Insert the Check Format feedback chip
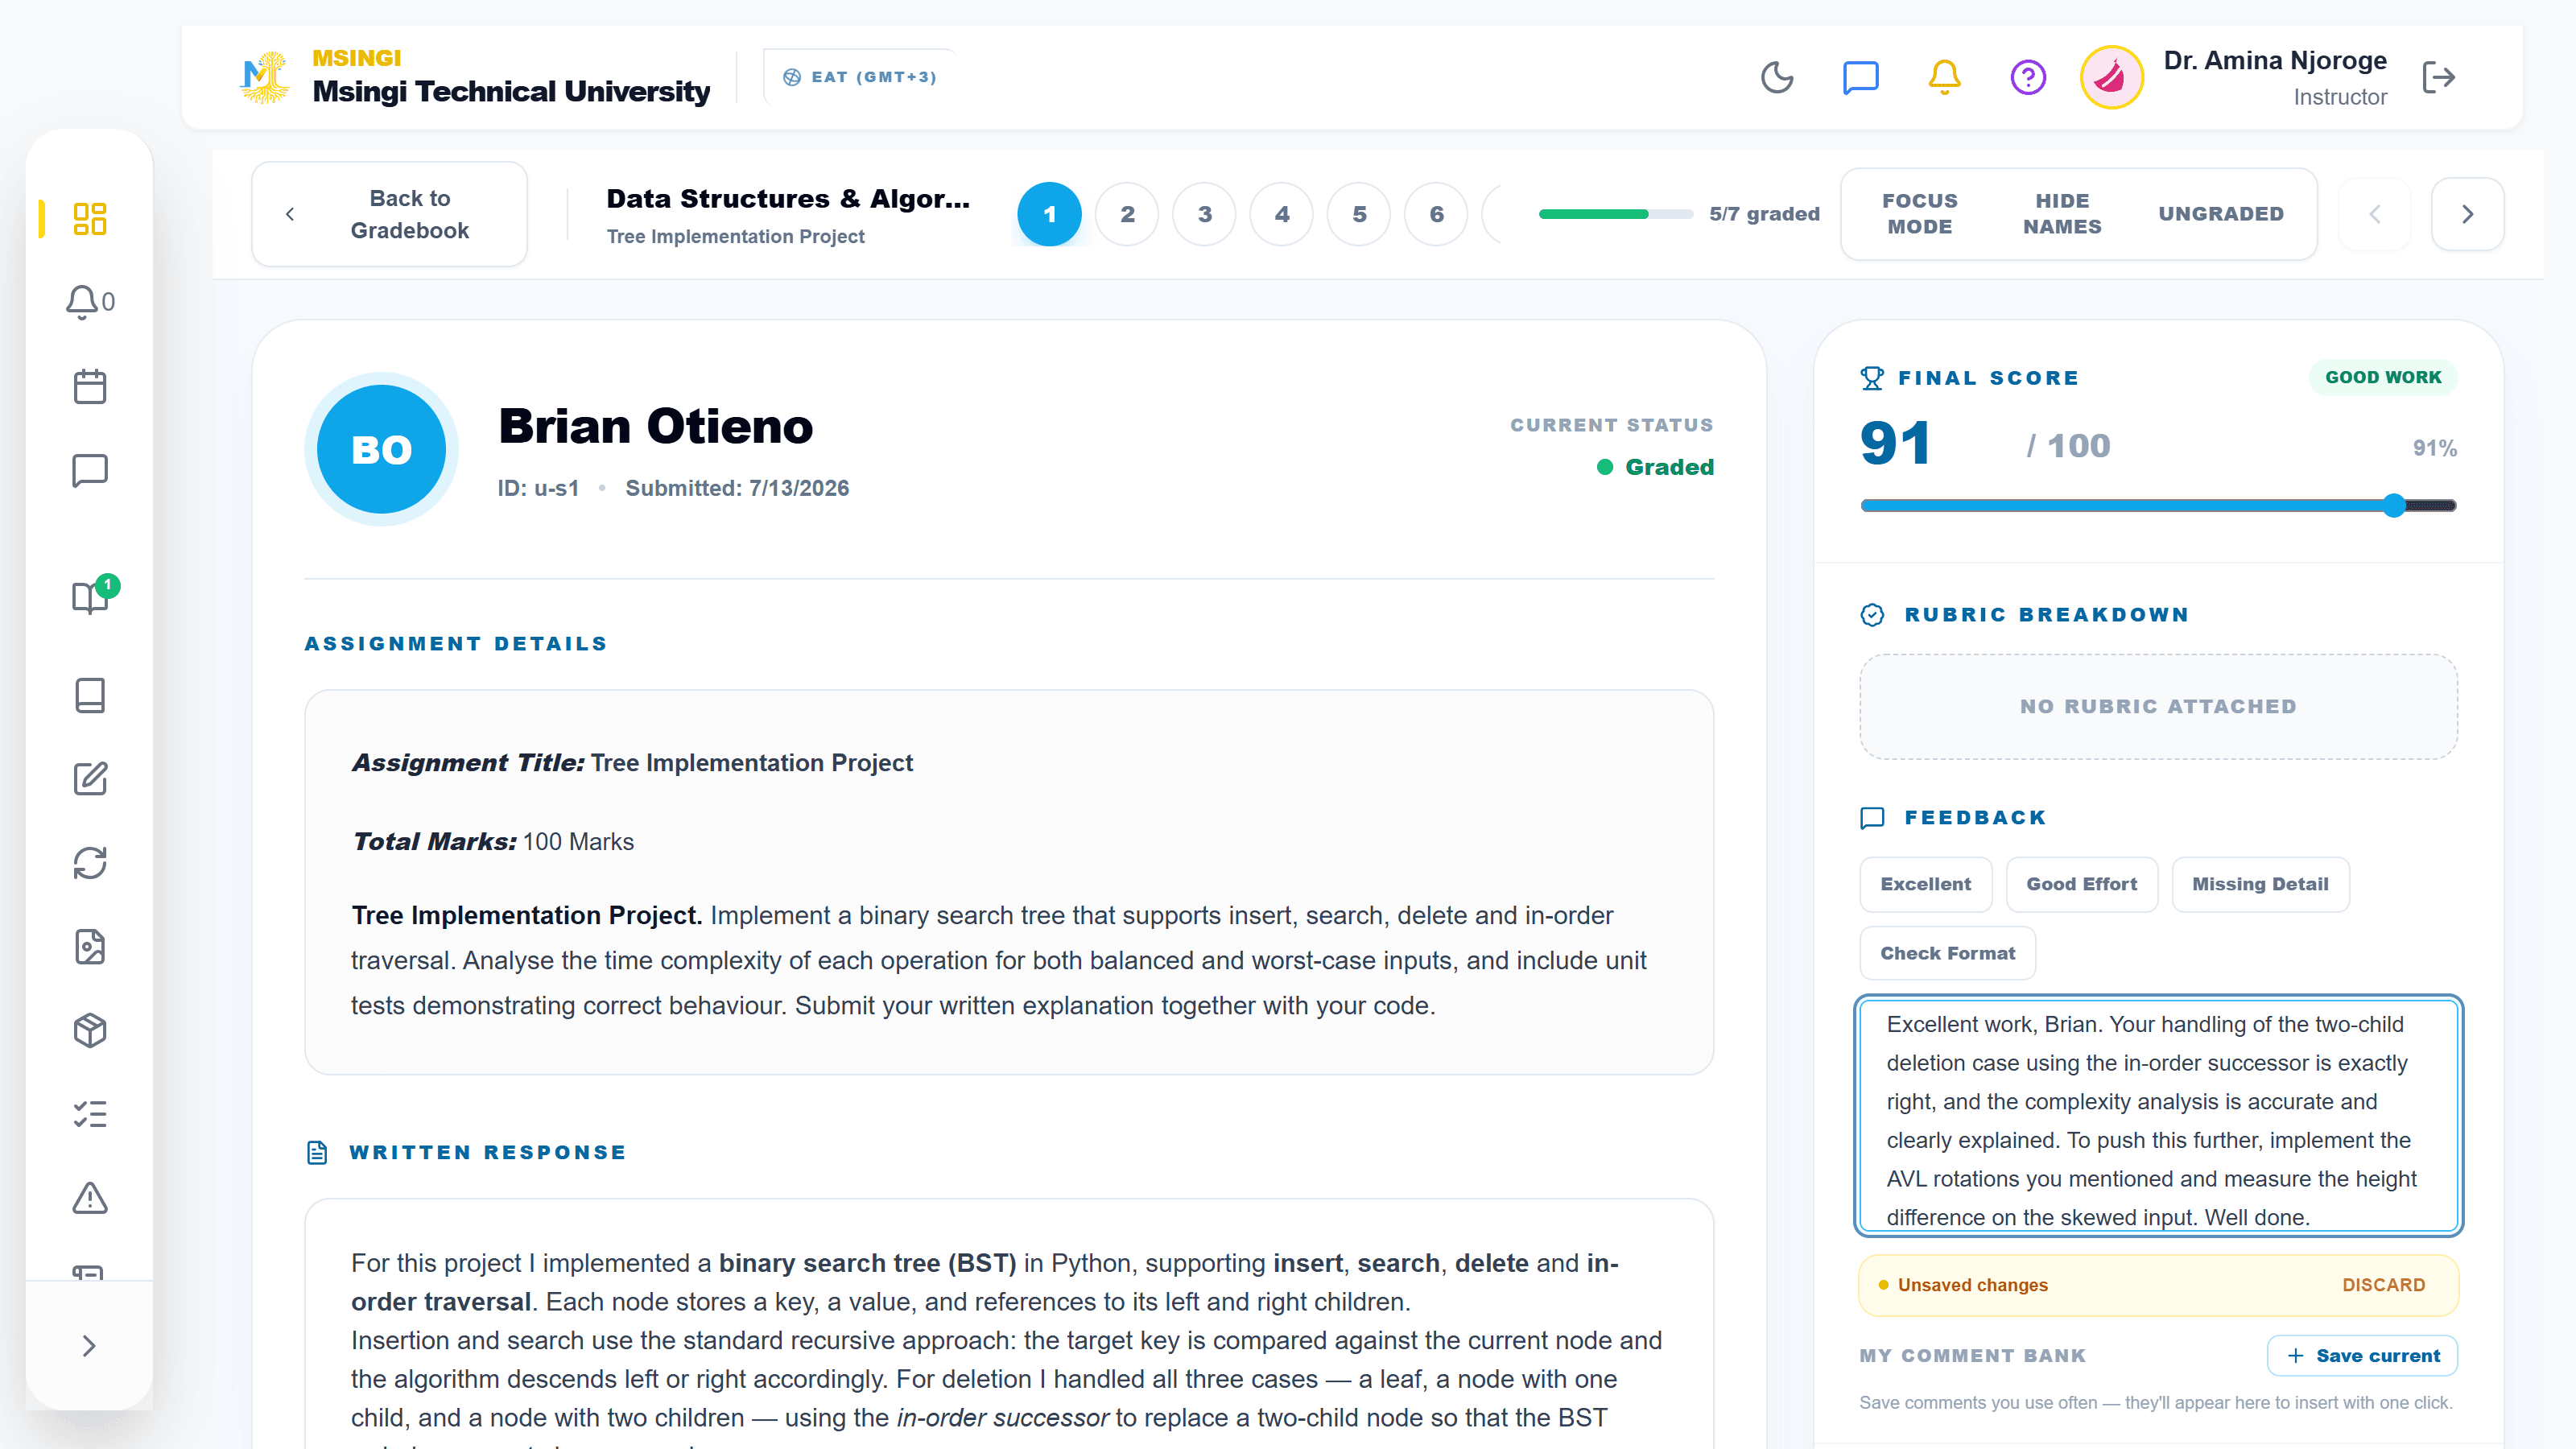The width and height of the screenshot is (2576, 1449). tap(1947, 953)
